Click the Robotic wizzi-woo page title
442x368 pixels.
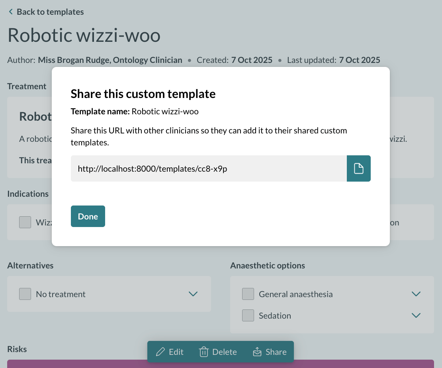tap(84, 35)
